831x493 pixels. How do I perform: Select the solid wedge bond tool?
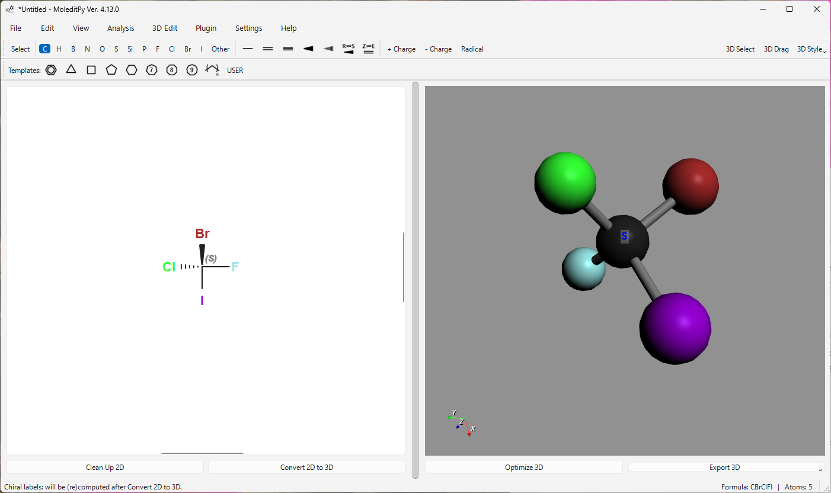tap(308, 49)
